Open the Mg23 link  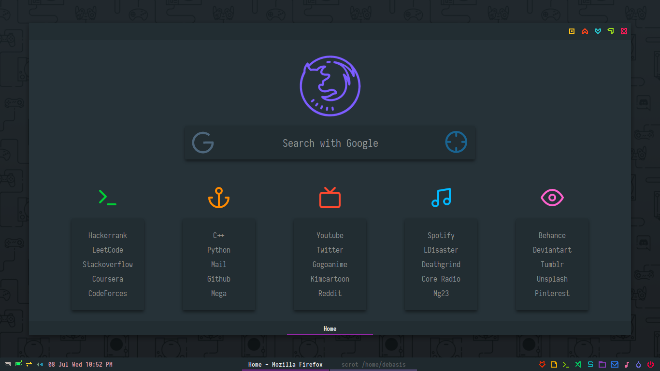[x=441, y=293]
